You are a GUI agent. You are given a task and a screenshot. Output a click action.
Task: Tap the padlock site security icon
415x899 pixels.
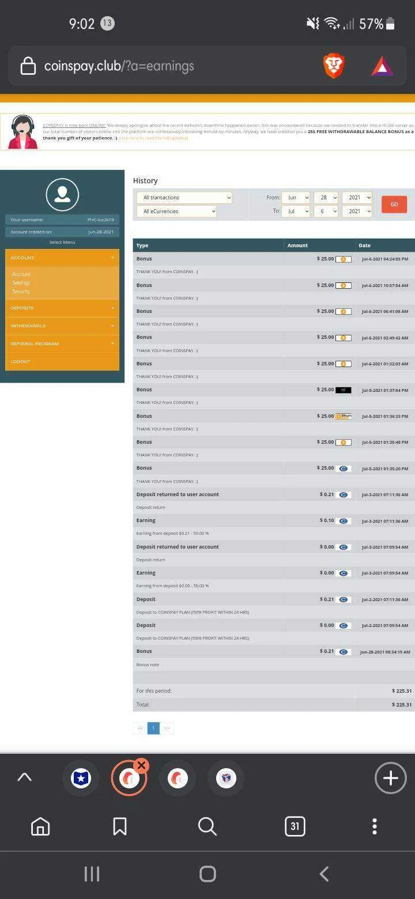pos(28,66)
